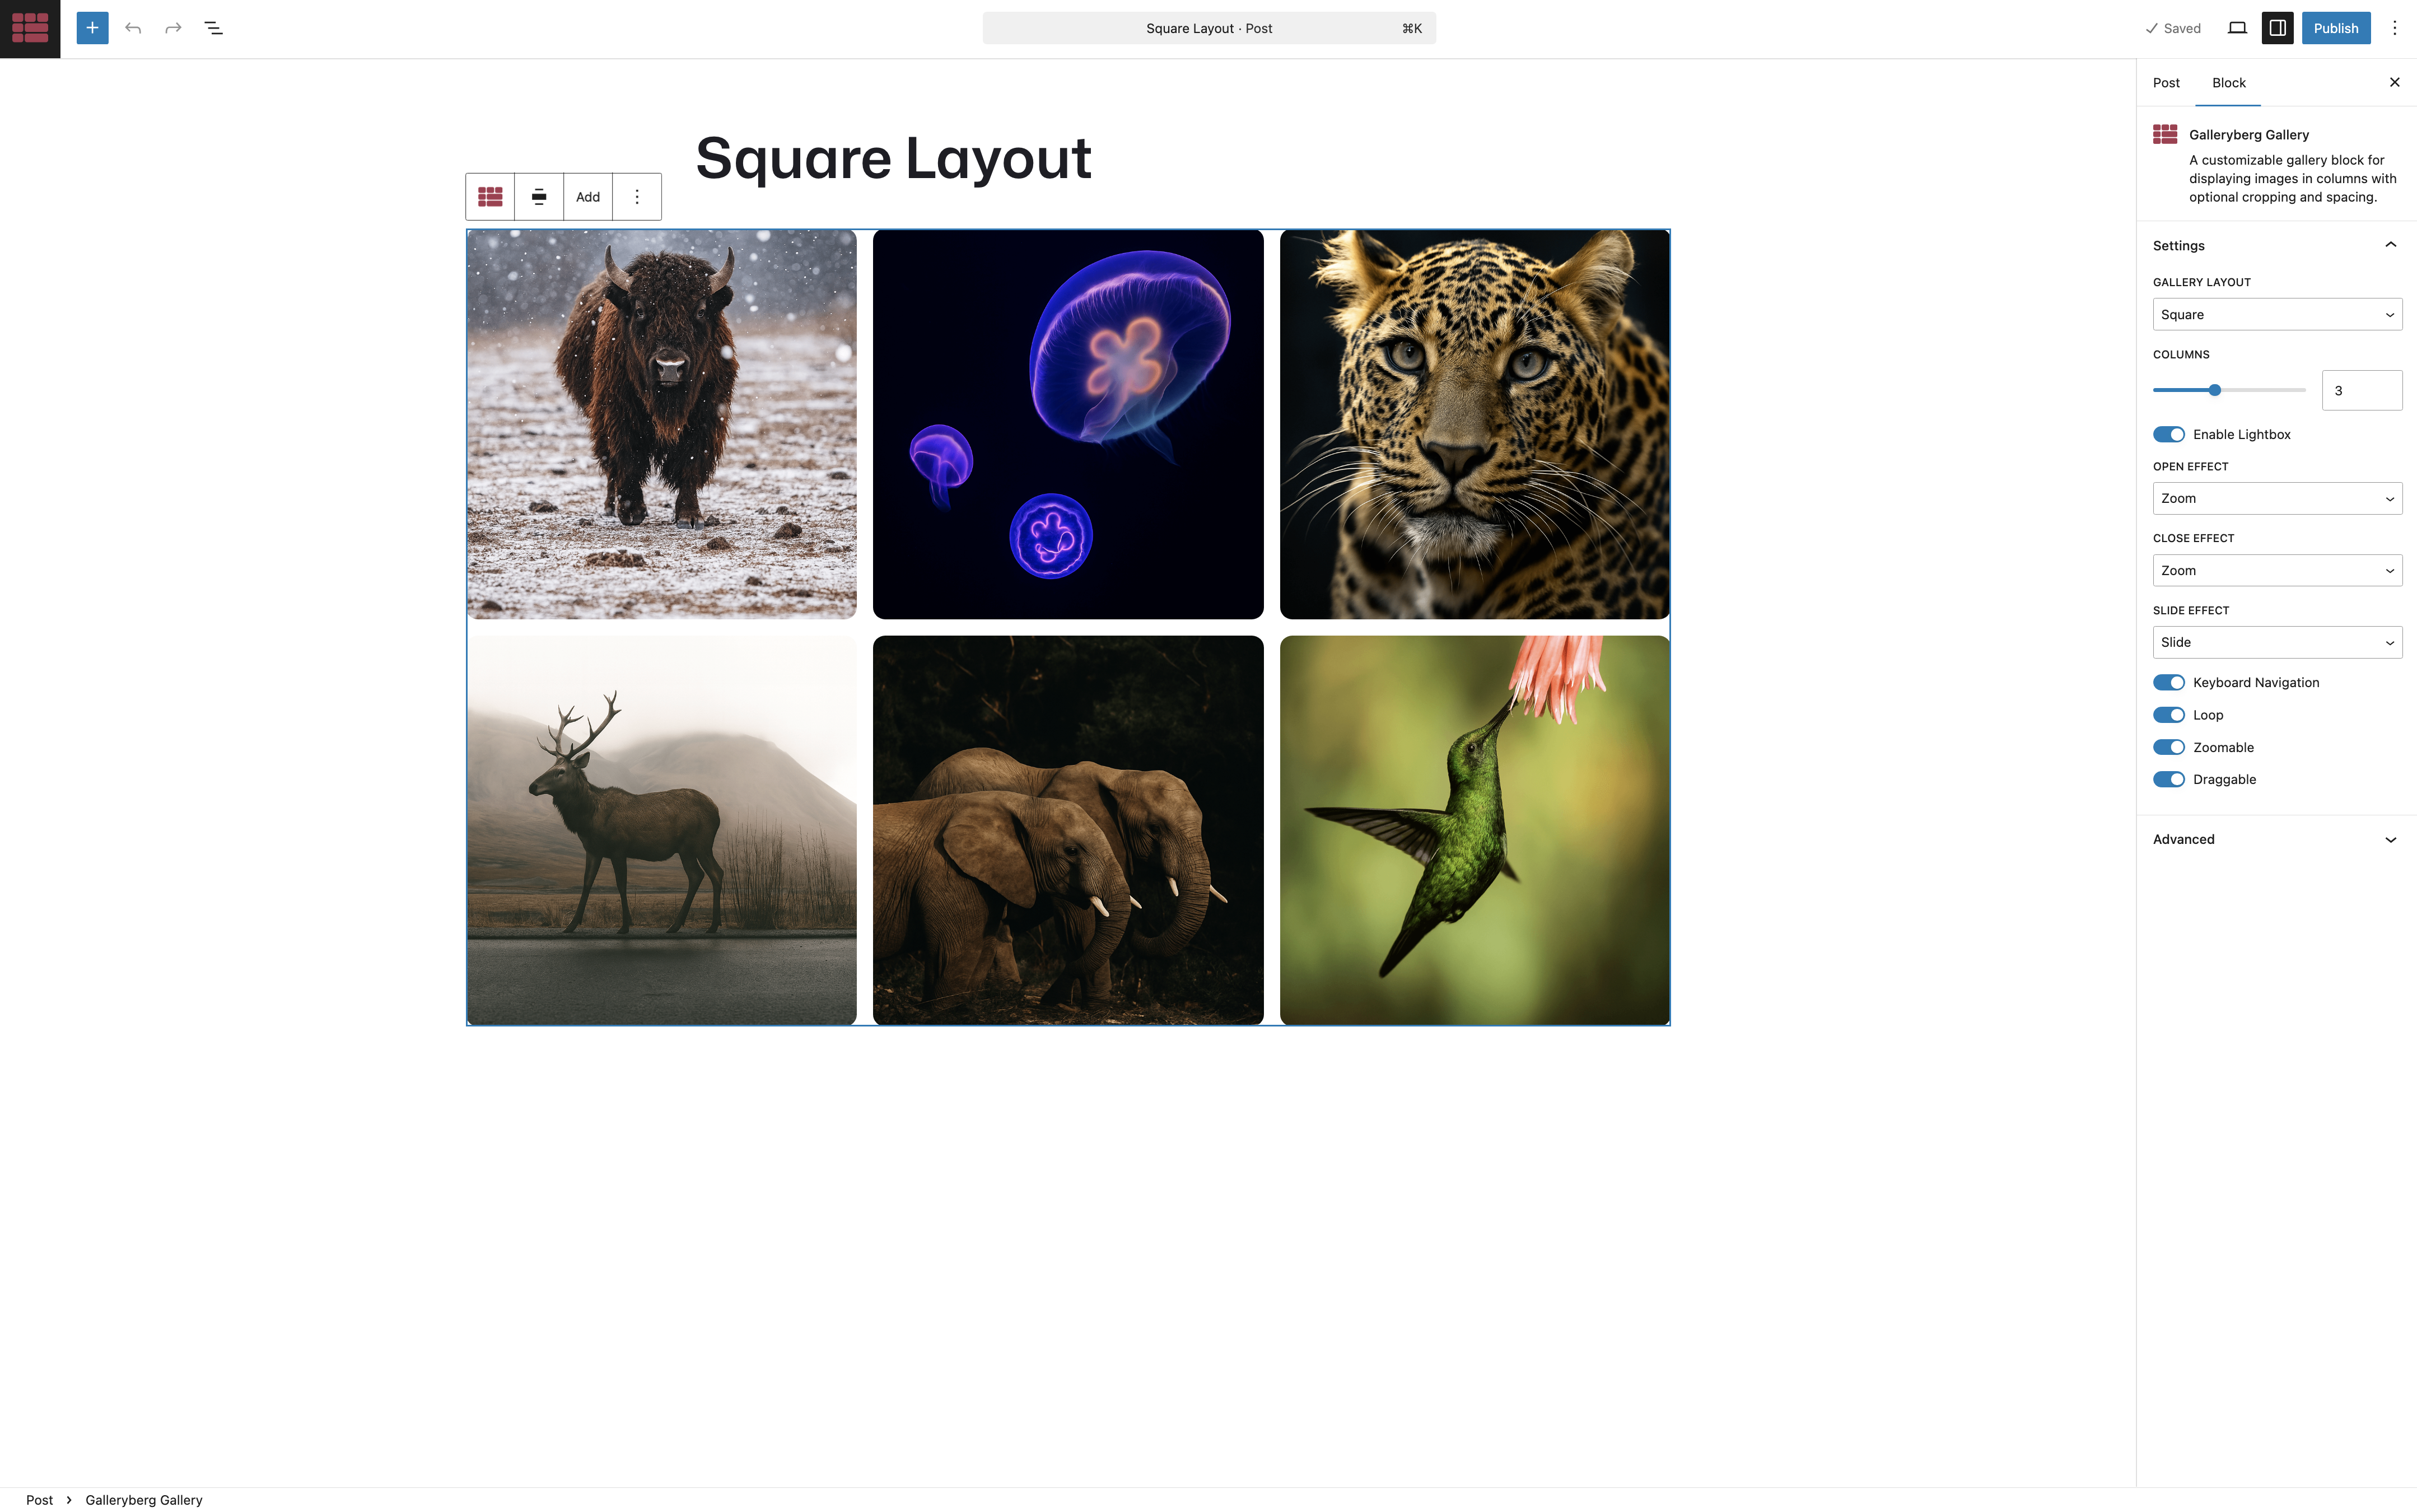The height and width of the screenshot is (1512, 2417).
Task: Adjust the Columns slider
Action: [2216, 390]
